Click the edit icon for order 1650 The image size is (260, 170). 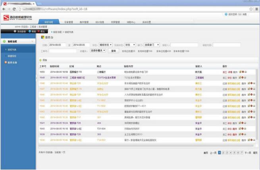[240, 73]
